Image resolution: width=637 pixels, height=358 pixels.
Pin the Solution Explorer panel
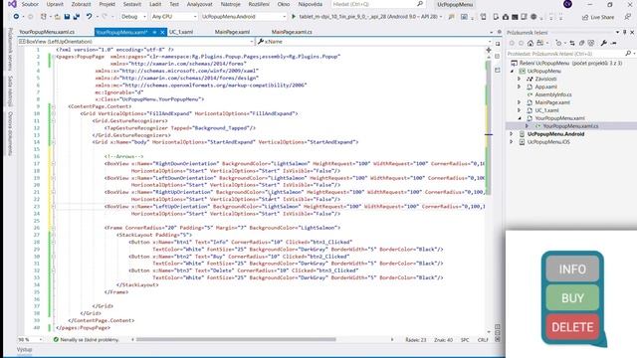point(625,32)
